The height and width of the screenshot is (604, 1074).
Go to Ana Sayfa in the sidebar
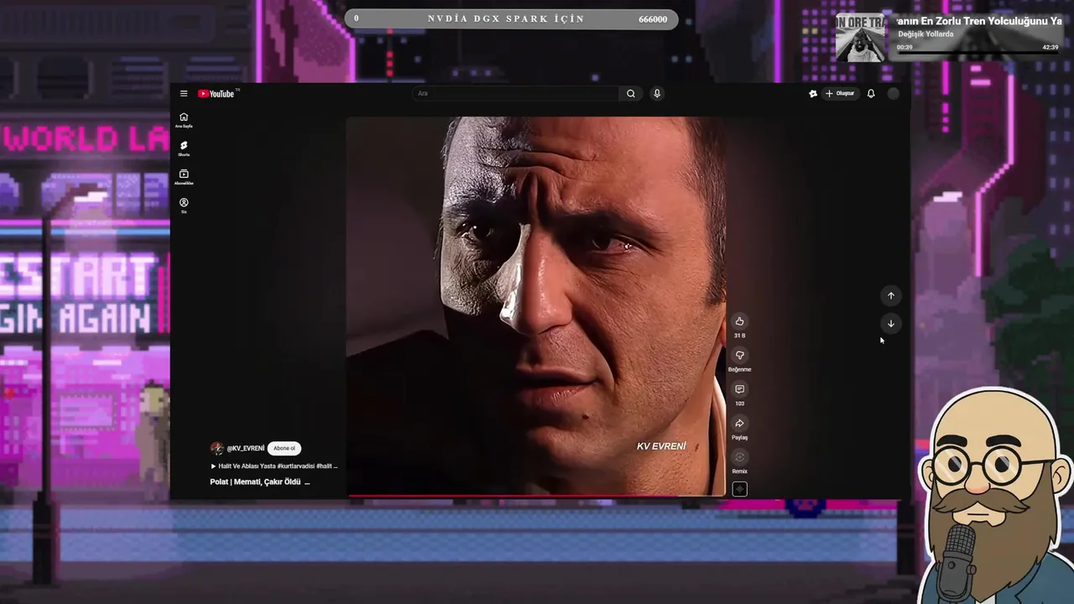coord(184,120)
